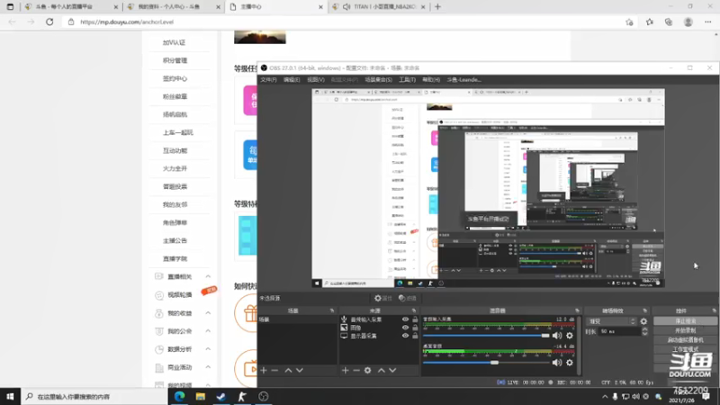Open 积分管理 sidebar link
Screen dimensions: 720x405
[x=175, y=60]
